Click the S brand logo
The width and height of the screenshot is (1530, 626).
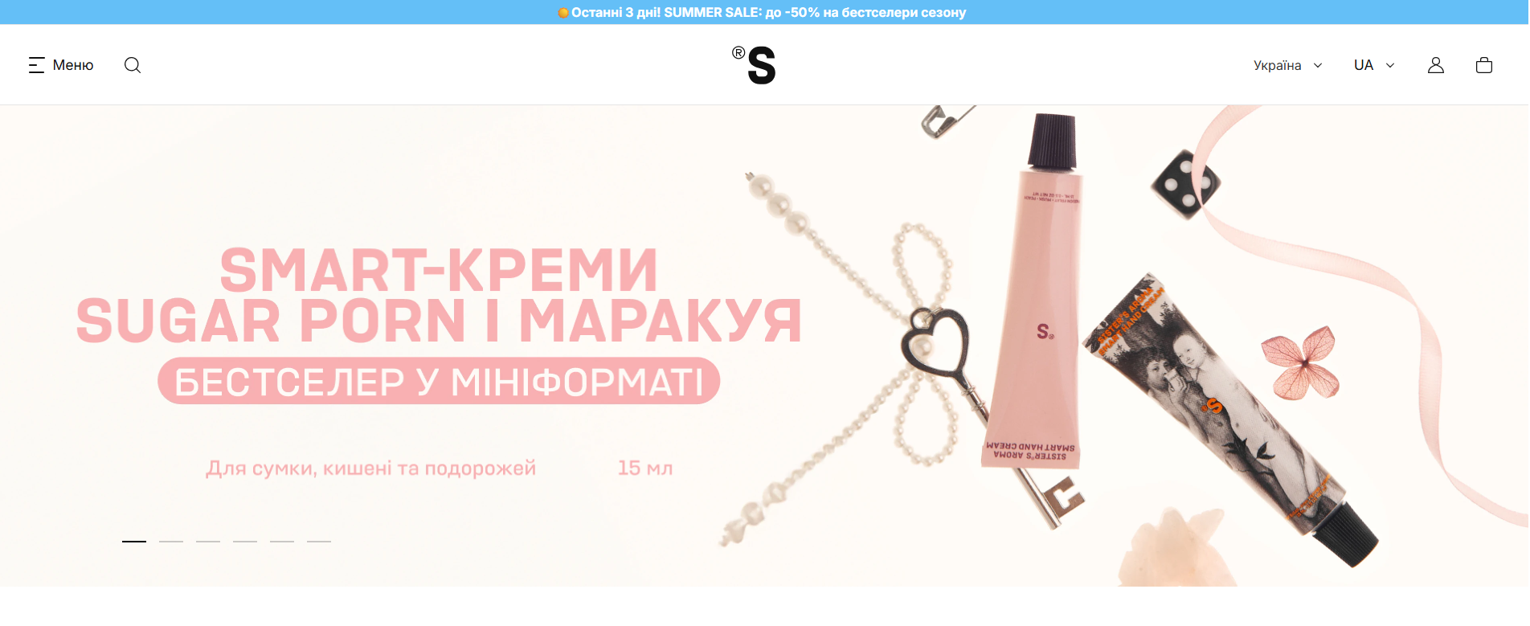[754, 65]
